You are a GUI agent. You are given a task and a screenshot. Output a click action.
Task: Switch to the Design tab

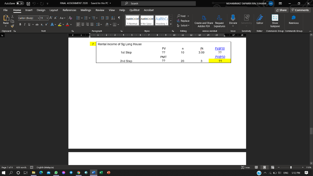coord(41,10)
